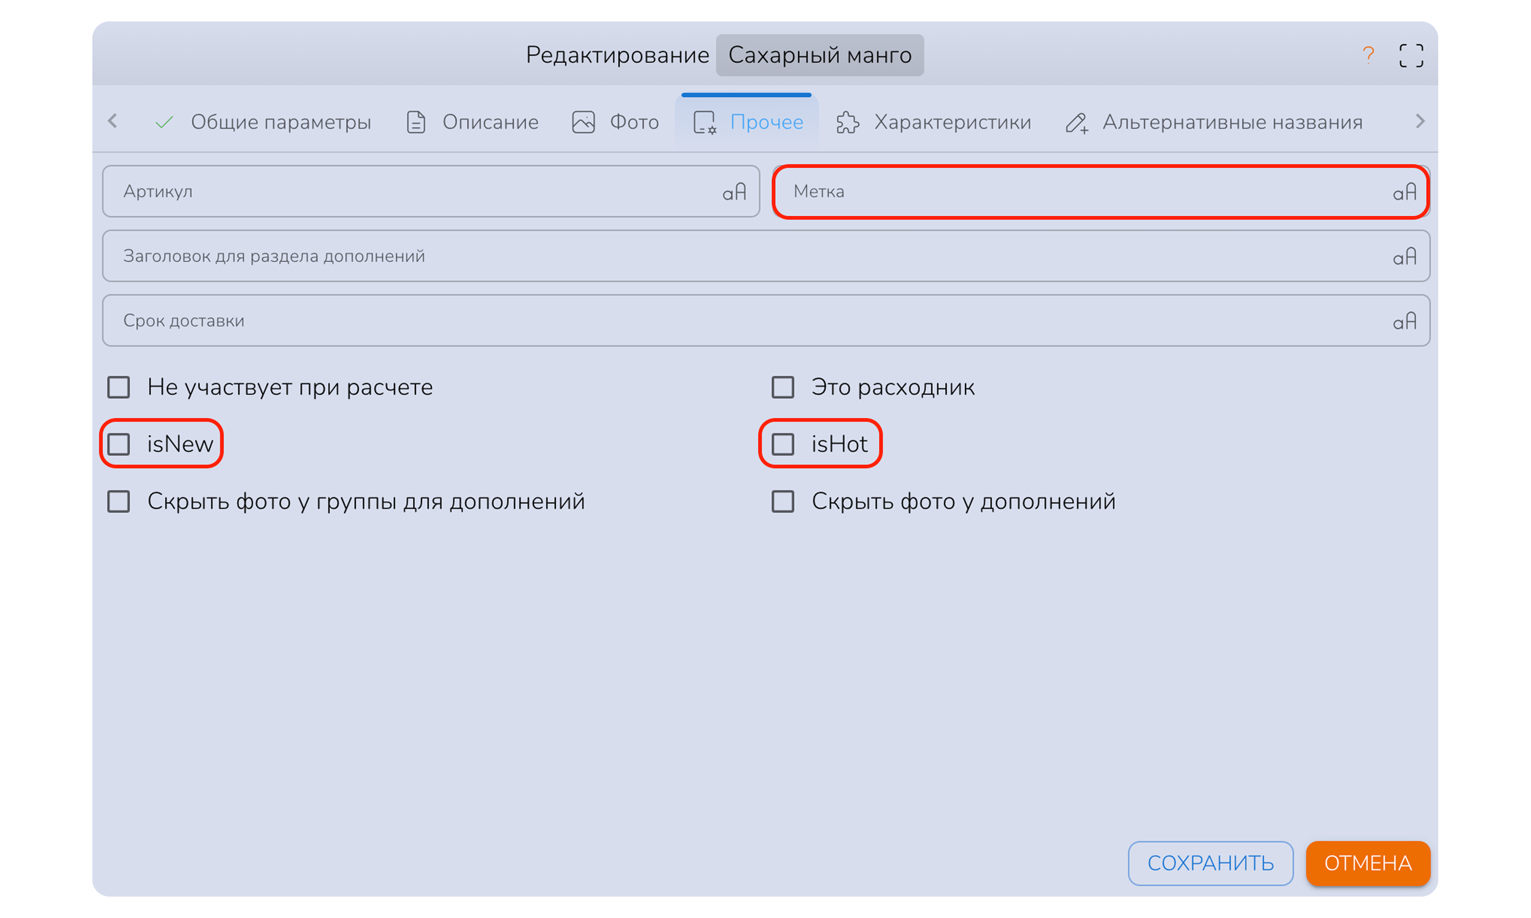Click the ОТМЕНА button
The image size is (1531, 918).
(1368, 863)
